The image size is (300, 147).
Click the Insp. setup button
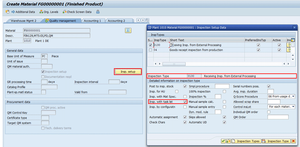(x=128, y=72)
